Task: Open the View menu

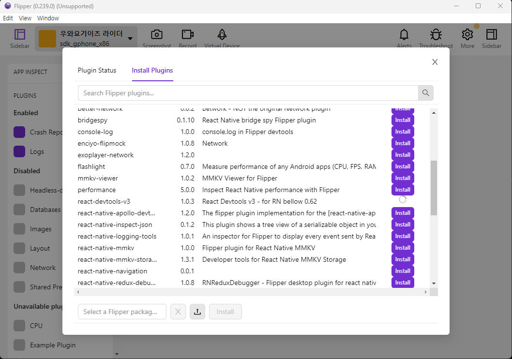Action: click(x=25, y=18)
